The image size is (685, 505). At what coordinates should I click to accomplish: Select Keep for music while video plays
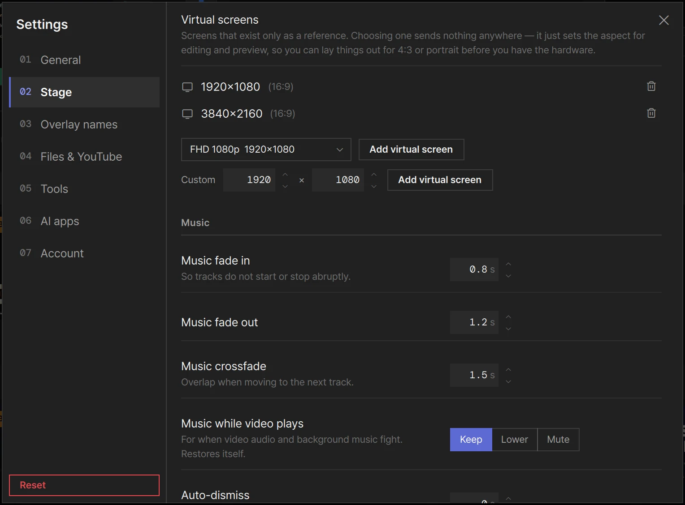[471, 440]
